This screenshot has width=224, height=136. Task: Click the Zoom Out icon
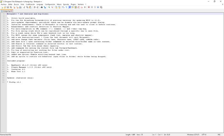tap(52, 7)
